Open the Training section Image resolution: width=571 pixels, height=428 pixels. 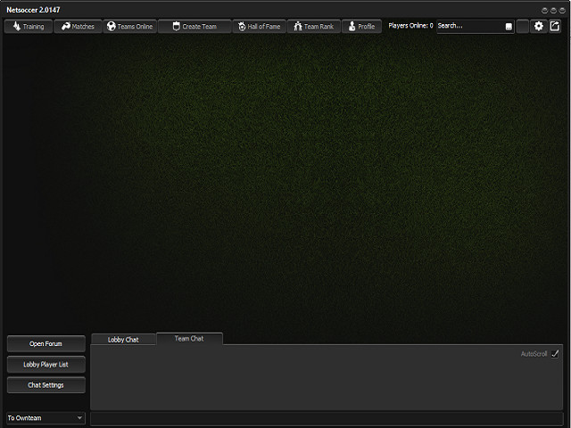pyautogui.click(x=28, y=27)
